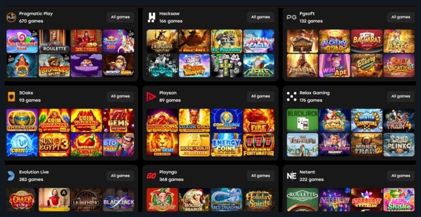Open the Big Bass Splash game thumbnail

pyautogui.click(x=54, y=66)
